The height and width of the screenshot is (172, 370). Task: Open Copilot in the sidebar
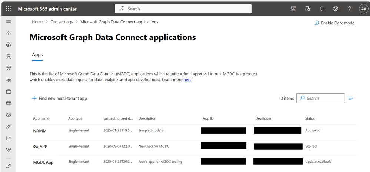click(x=9, y=45)
